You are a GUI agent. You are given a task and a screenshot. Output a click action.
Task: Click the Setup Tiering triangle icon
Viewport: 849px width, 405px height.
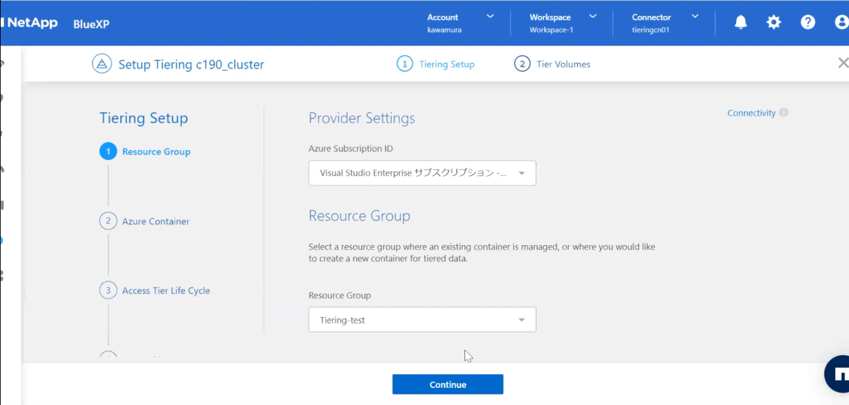tap(102, 64)
